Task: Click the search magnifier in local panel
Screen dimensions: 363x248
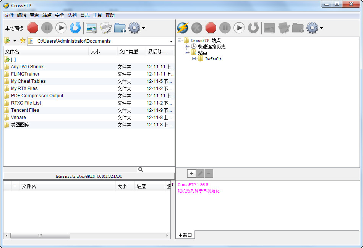Action: [x=141, y=170]
